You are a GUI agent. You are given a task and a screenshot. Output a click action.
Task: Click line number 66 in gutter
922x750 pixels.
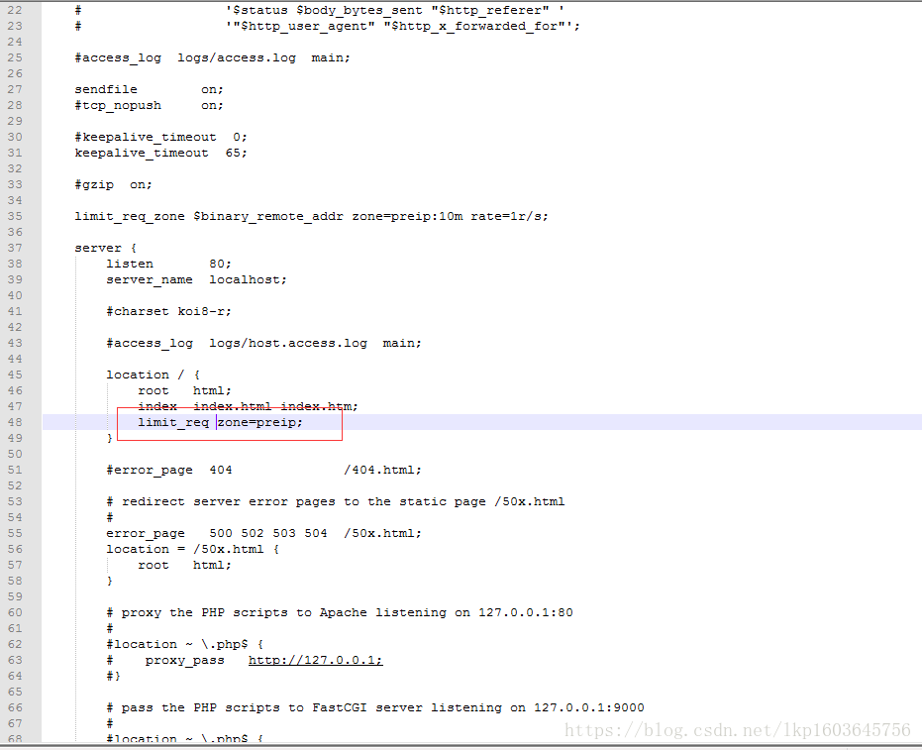click(x=15, y=707)
